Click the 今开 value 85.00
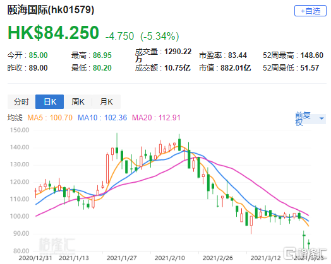Image resolution: width=331 pixels, height=264 pixels. [38, 55]
